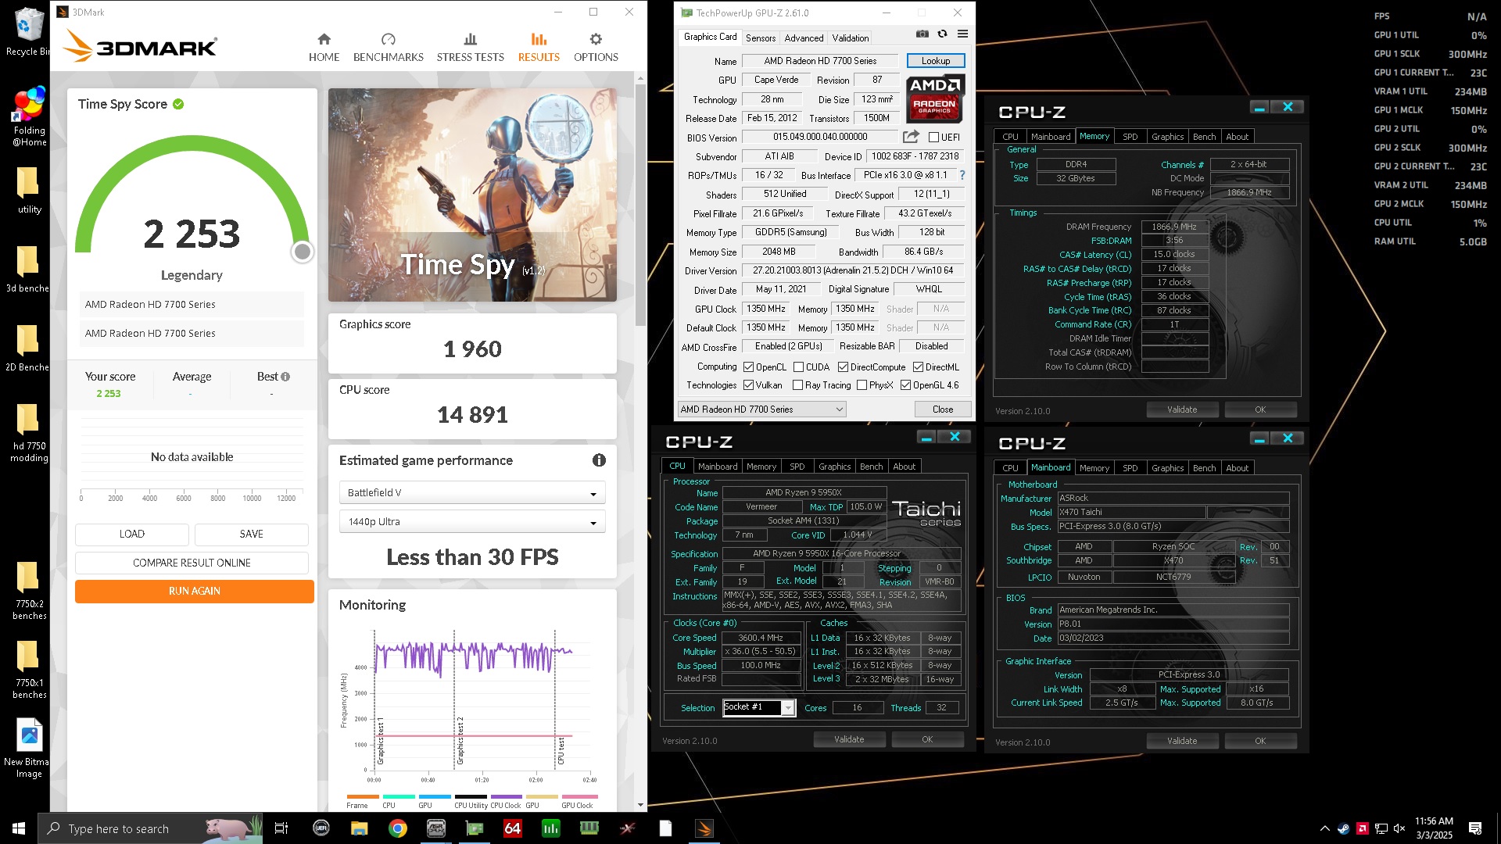Open the 3DMark OPTIONS tab
The height and width of the screenshot is (844, 1501).
click(x=596, y=48)
